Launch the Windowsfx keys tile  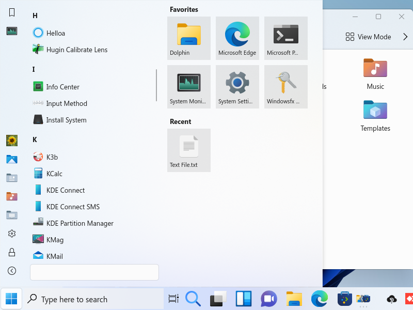click(x=285, y=86)
